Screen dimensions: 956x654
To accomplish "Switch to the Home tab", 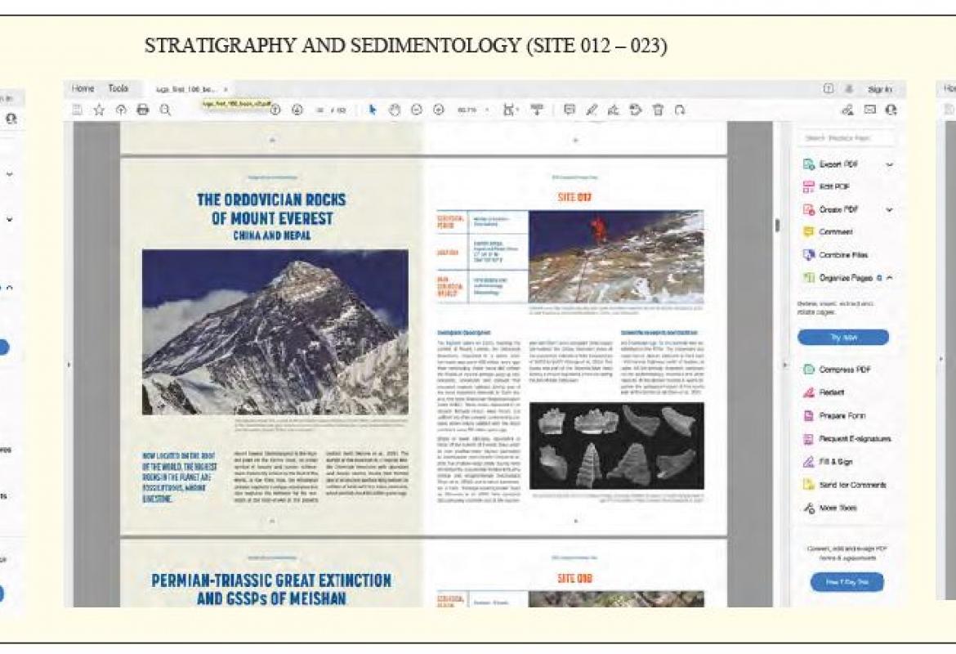I will 83,89.
